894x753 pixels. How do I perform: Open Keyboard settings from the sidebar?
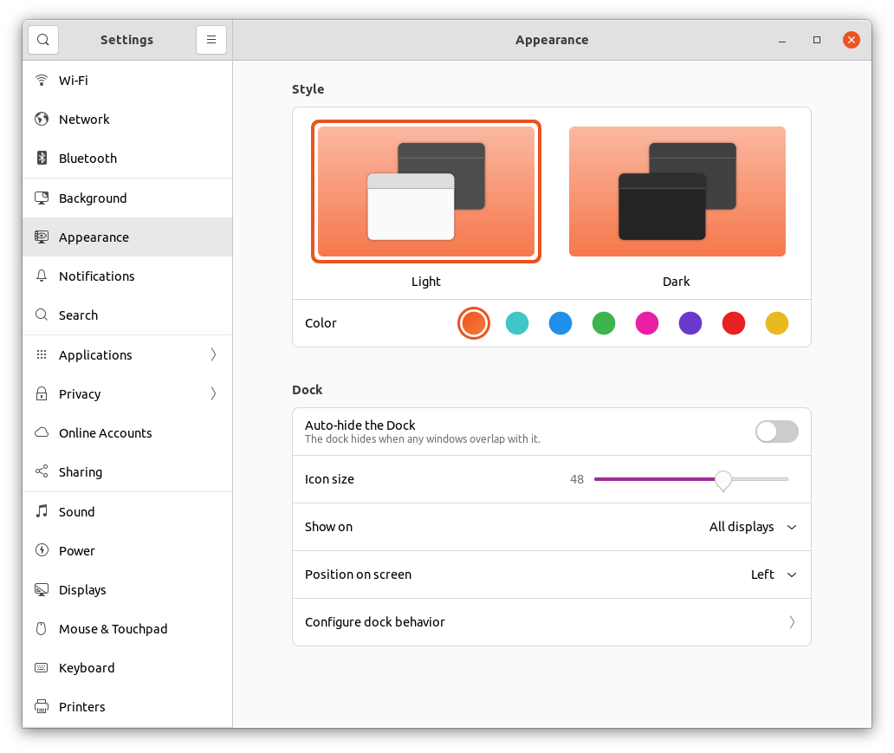(87, 667)
